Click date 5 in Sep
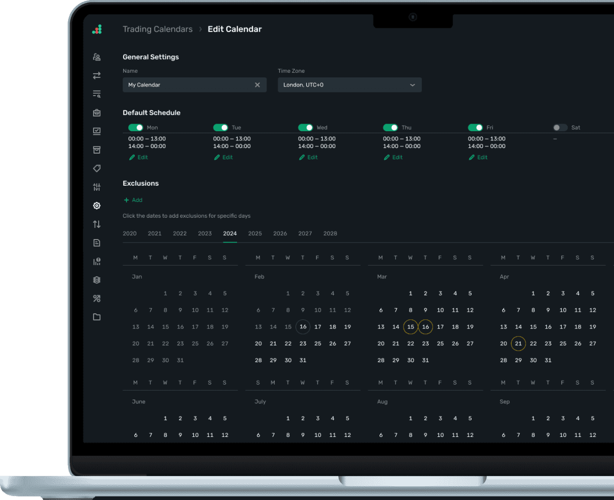This screenshot has height=500, width=614. click(593, 419)
